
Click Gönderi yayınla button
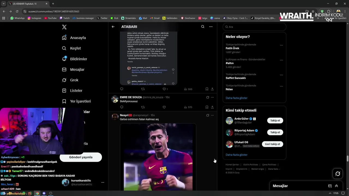pyautogui.click(x=81, y=157)
